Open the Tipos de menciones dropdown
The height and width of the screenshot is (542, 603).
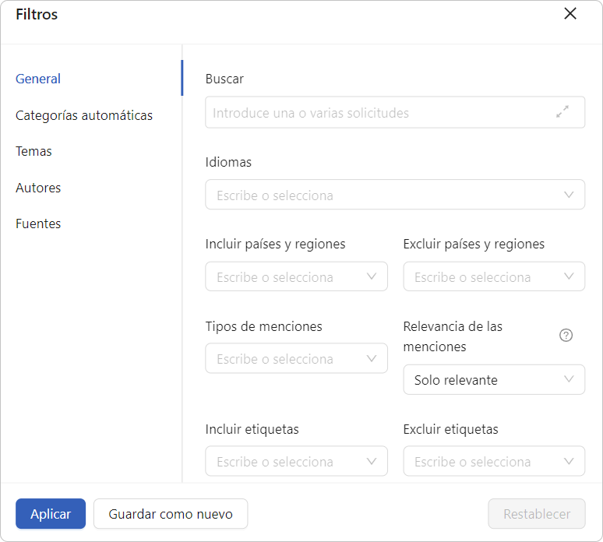click(296, 358)
